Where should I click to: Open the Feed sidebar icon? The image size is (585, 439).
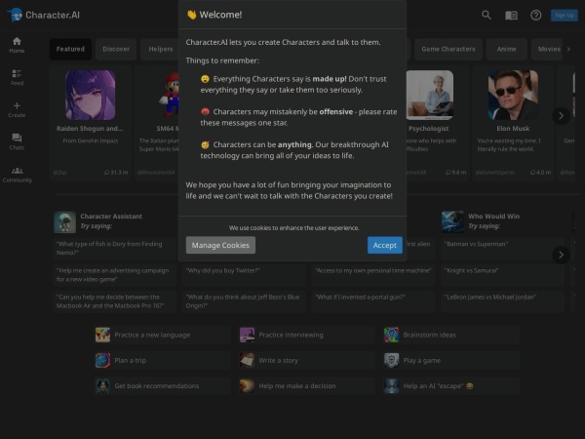coord(17,76)
